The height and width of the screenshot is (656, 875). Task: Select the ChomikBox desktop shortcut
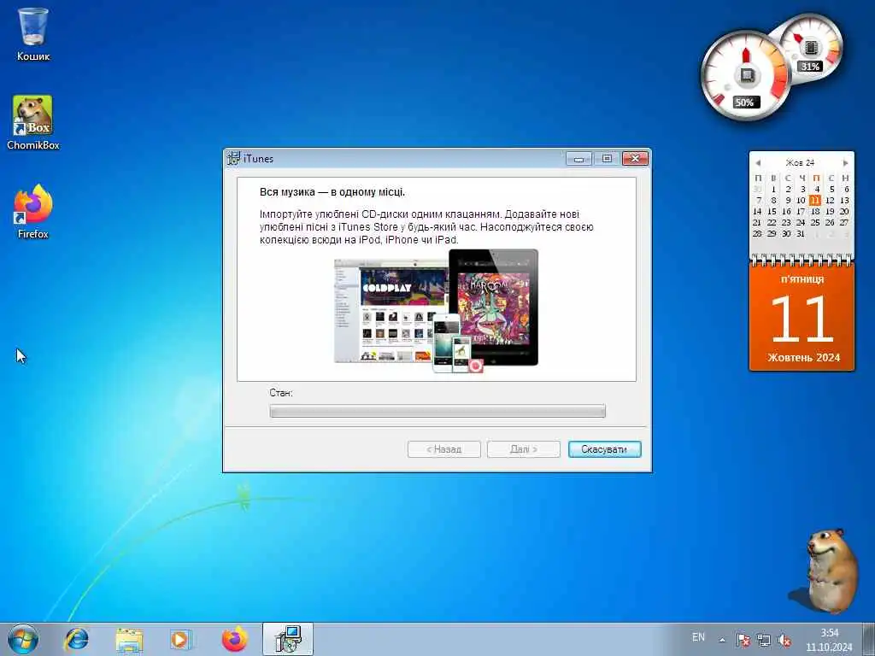[33, 123]
